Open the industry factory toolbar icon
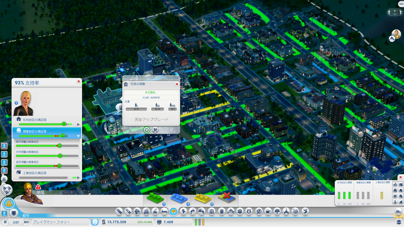The image size is (404, 227). (x=155, y=211)
